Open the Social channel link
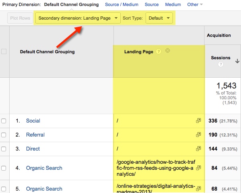 pyautogui.click(x=33, y=121)
